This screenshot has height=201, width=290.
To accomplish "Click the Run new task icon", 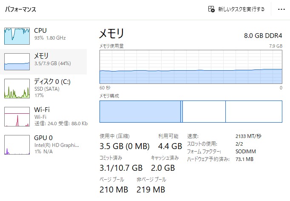I will pos(211,9).
